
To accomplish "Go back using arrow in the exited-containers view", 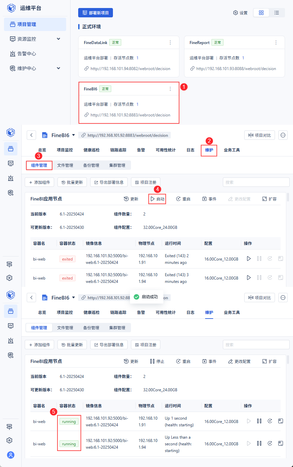I will point(31,135).
